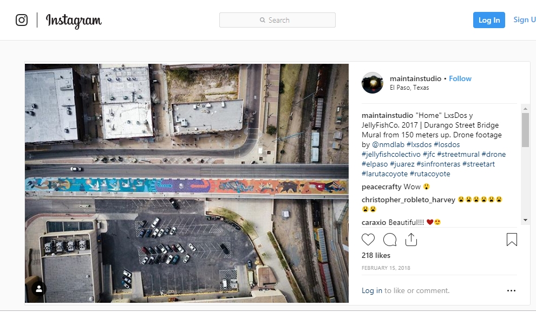Image resolution: width=536 pixels, height=312 pixels.
Task: Open the #streetart hashtag
Action: click(x=479, y=164)
